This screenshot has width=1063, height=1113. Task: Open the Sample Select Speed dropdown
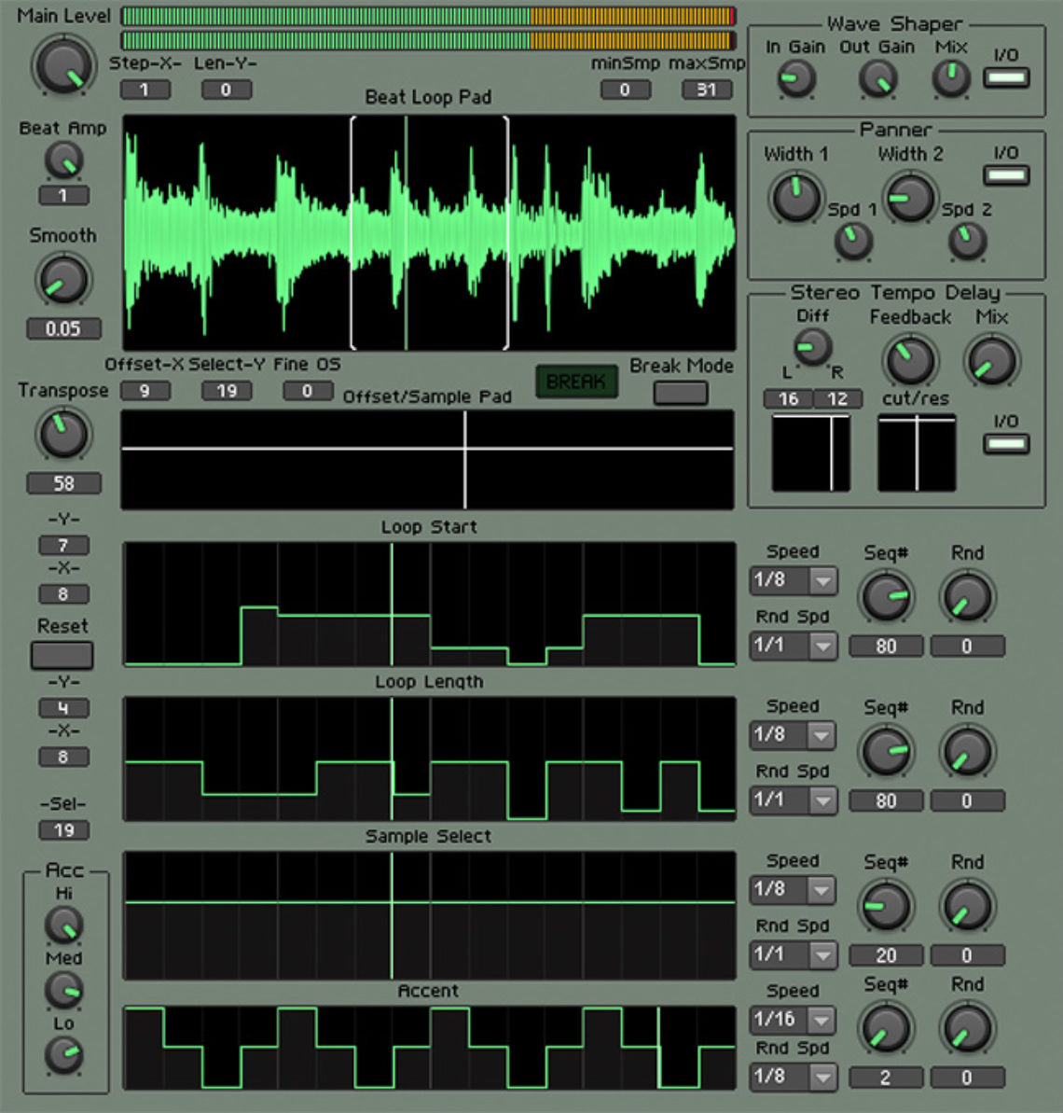point(794,889)
